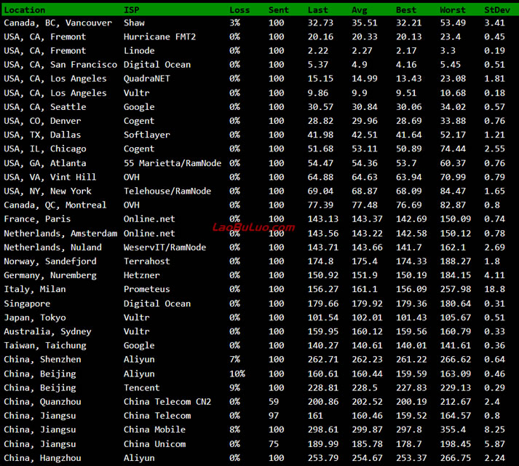519x466 pixels.
Task: Click the "Sent" column header
Action: 278,10
